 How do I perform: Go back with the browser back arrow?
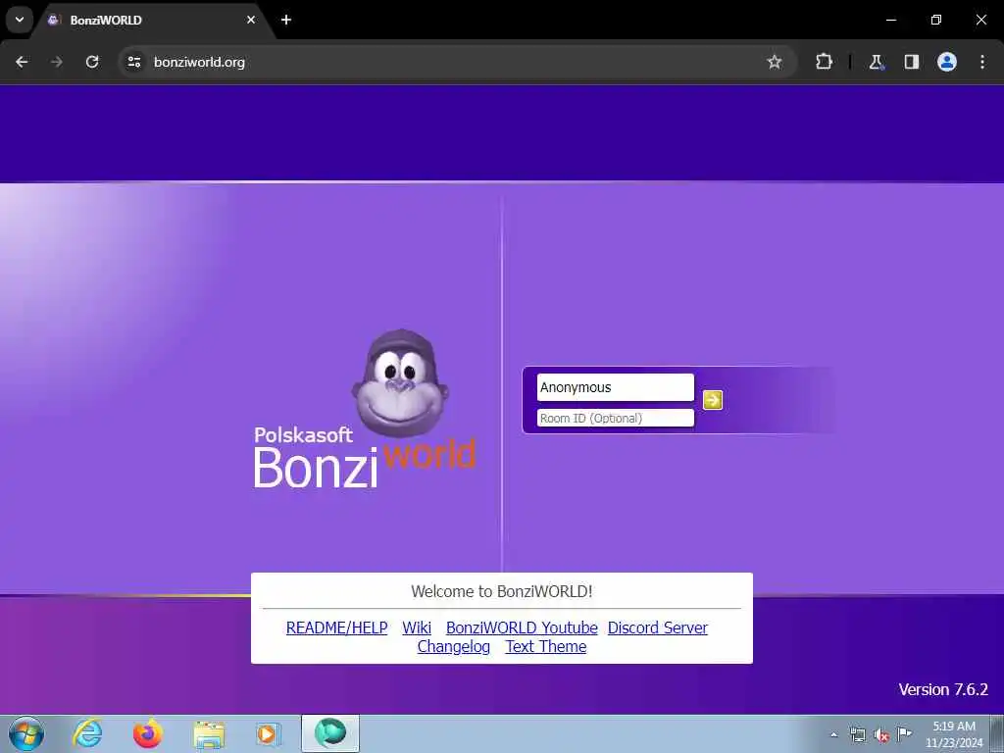pos(22,62)
